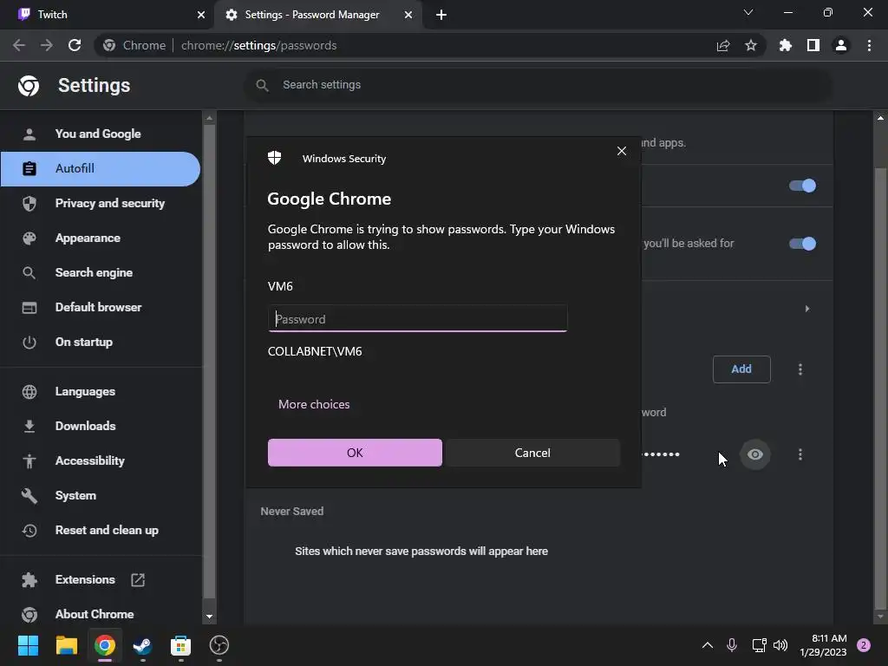Image resolution: width=888 pixels, height=666 pixels.
Task: Close the Windows Security dialog
Action: pyautogui.click(x=622, y=151)
